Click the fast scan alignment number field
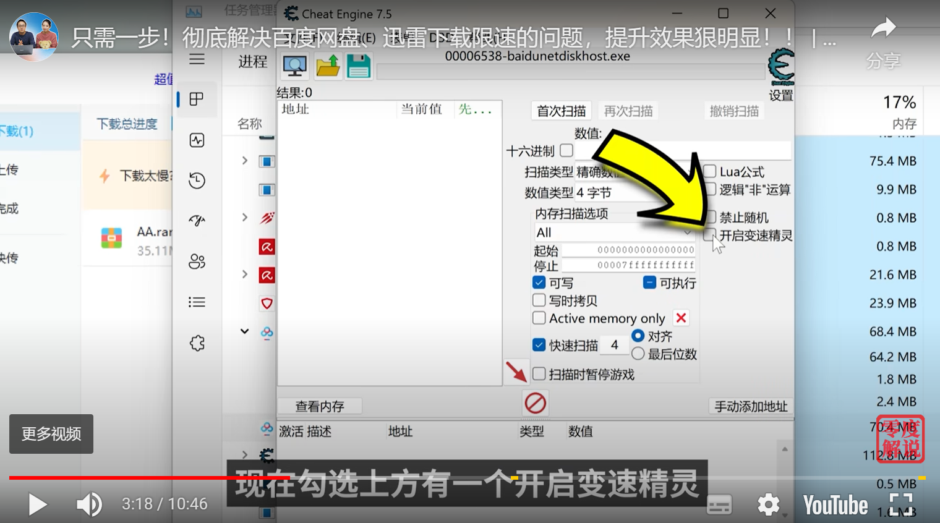Screen dimensions: 940x523 615,345
